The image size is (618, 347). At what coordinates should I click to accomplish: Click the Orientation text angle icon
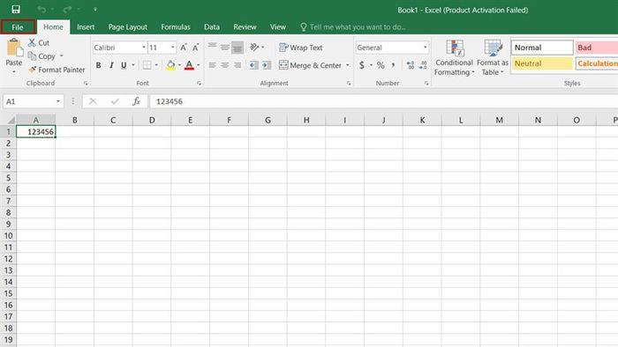click(x=254, y=48)
